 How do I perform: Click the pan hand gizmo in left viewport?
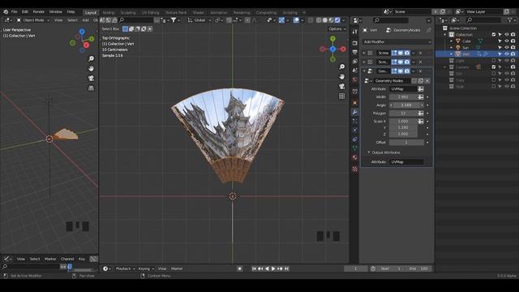click(x=91, y=68)
